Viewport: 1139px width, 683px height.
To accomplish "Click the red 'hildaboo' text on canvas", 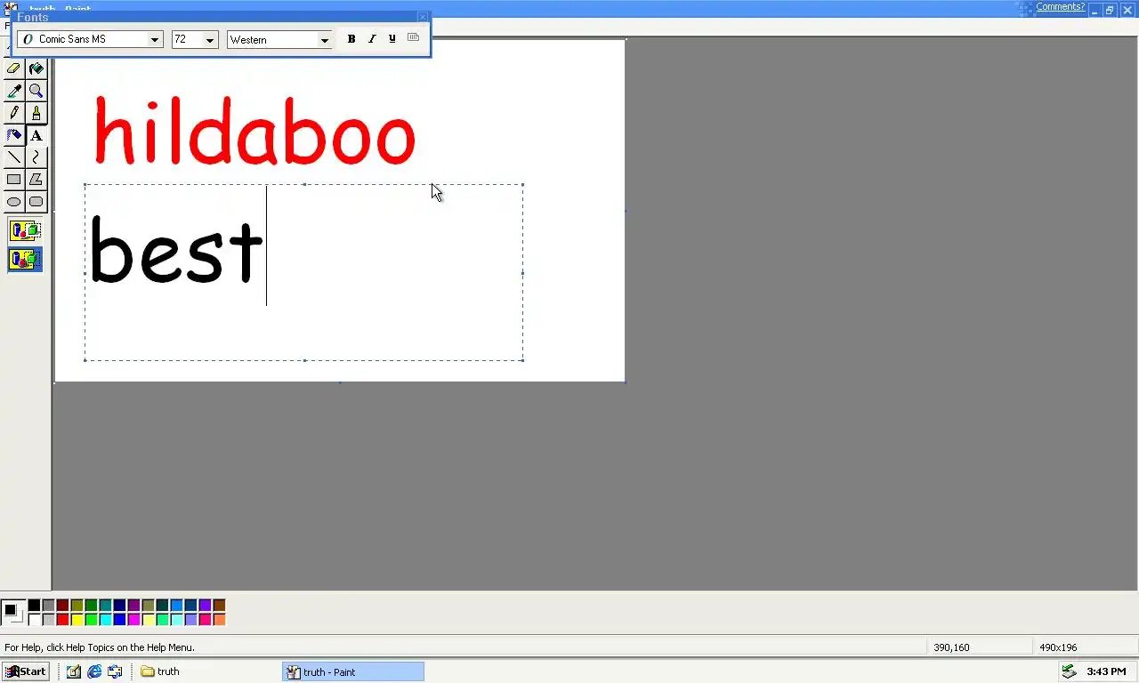I will click(x=254, y=131).
